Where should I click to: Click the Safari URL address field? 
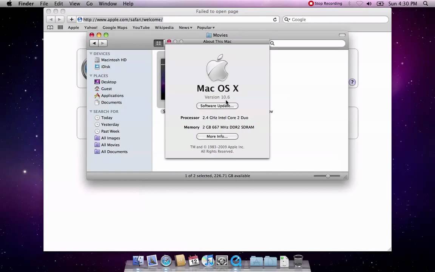coord(177,19)
